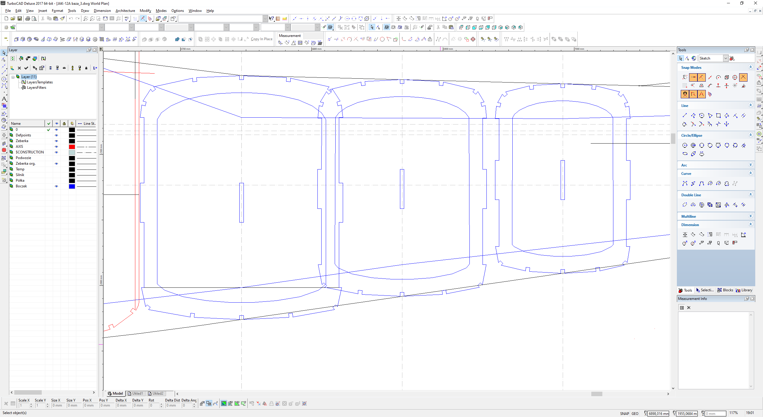
Task: Select the Polygon tool in Line group
Action: [702, 116]
